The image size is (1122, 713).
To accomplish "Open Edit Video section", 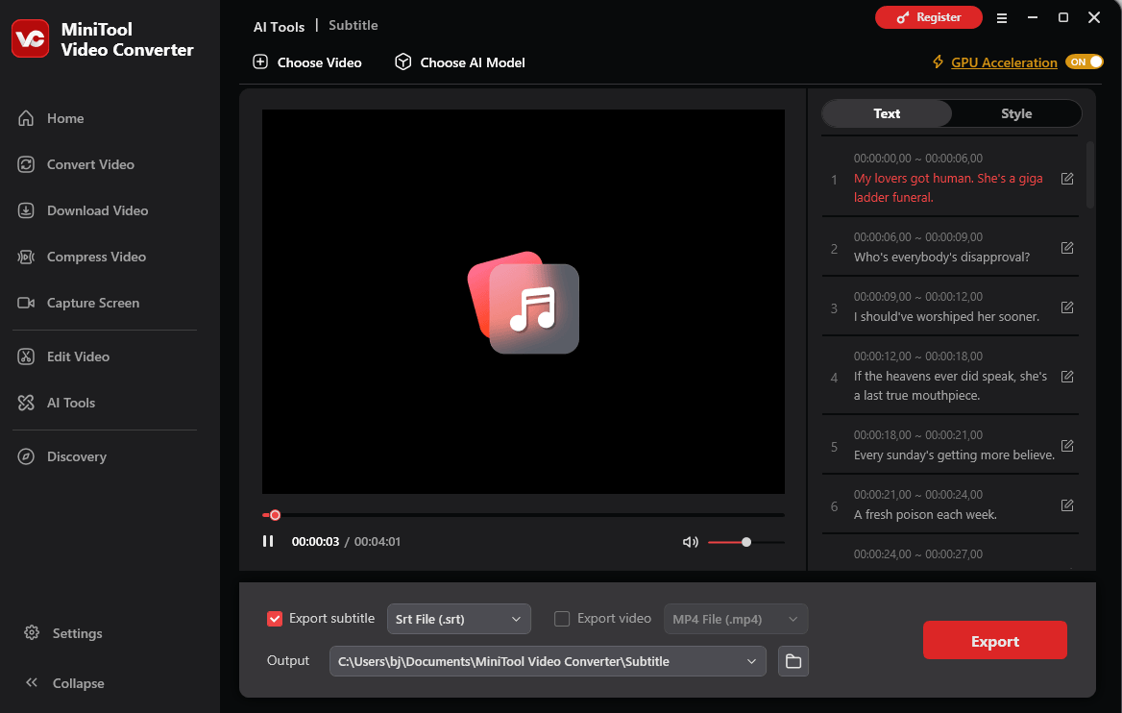I will pos(63,356).
